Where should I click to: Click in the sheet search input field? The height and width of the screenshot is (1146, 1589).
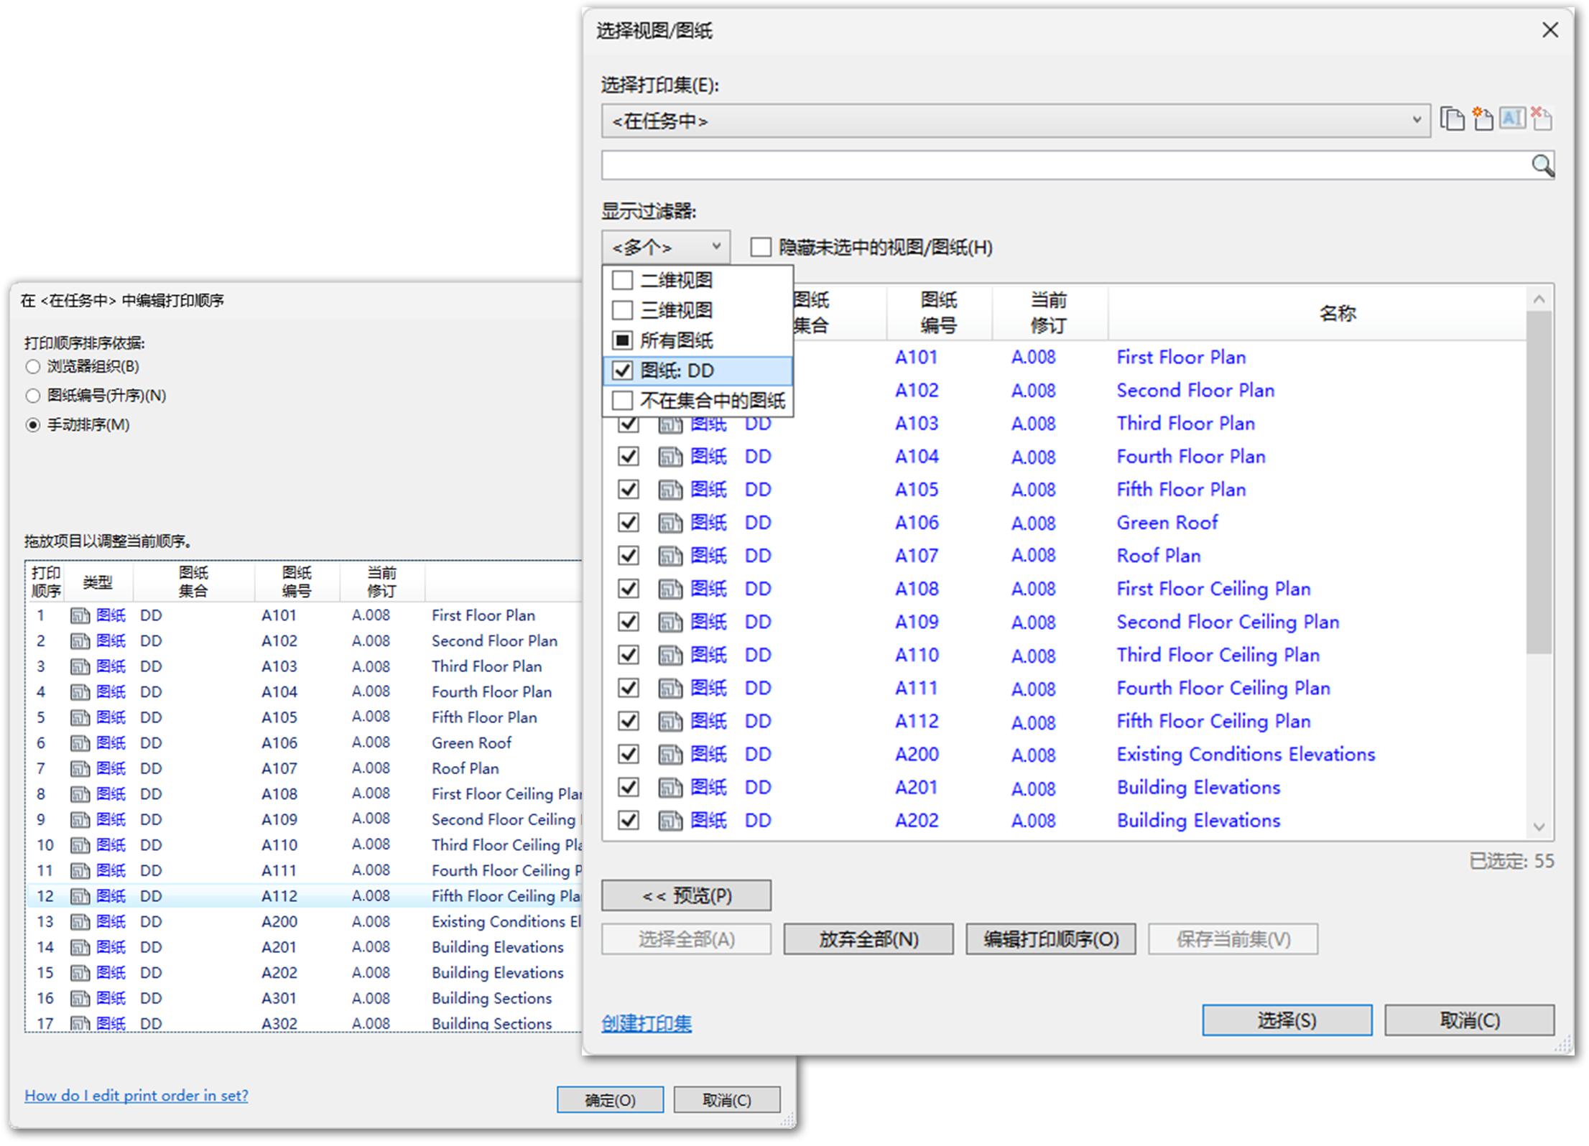[x=1063, y=166]
